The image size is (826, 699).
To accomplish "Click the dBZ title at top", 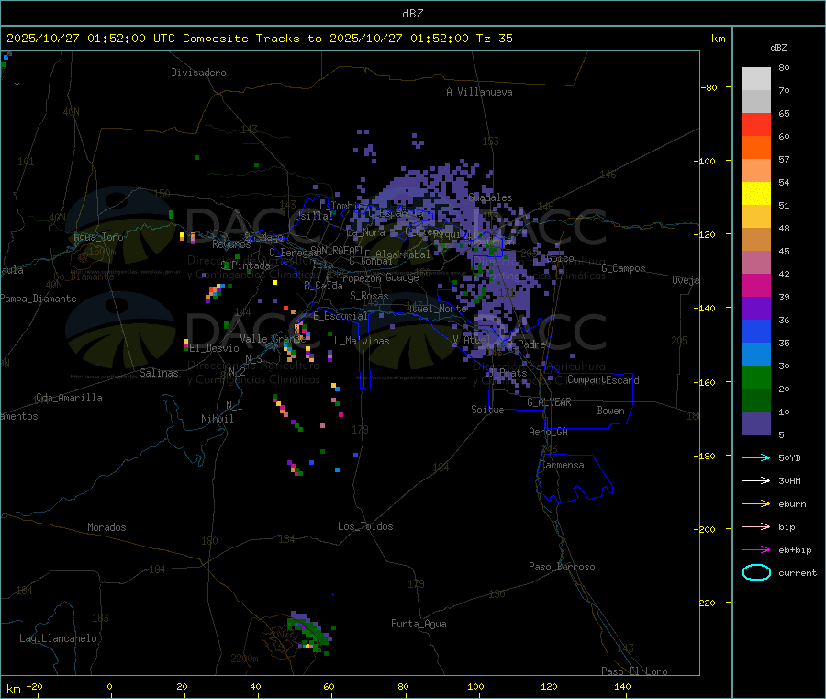I will 412,14.
